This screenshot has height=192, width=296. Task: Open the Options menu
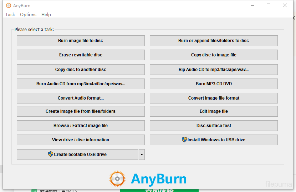pyautogui.click(x=28, y=15)
